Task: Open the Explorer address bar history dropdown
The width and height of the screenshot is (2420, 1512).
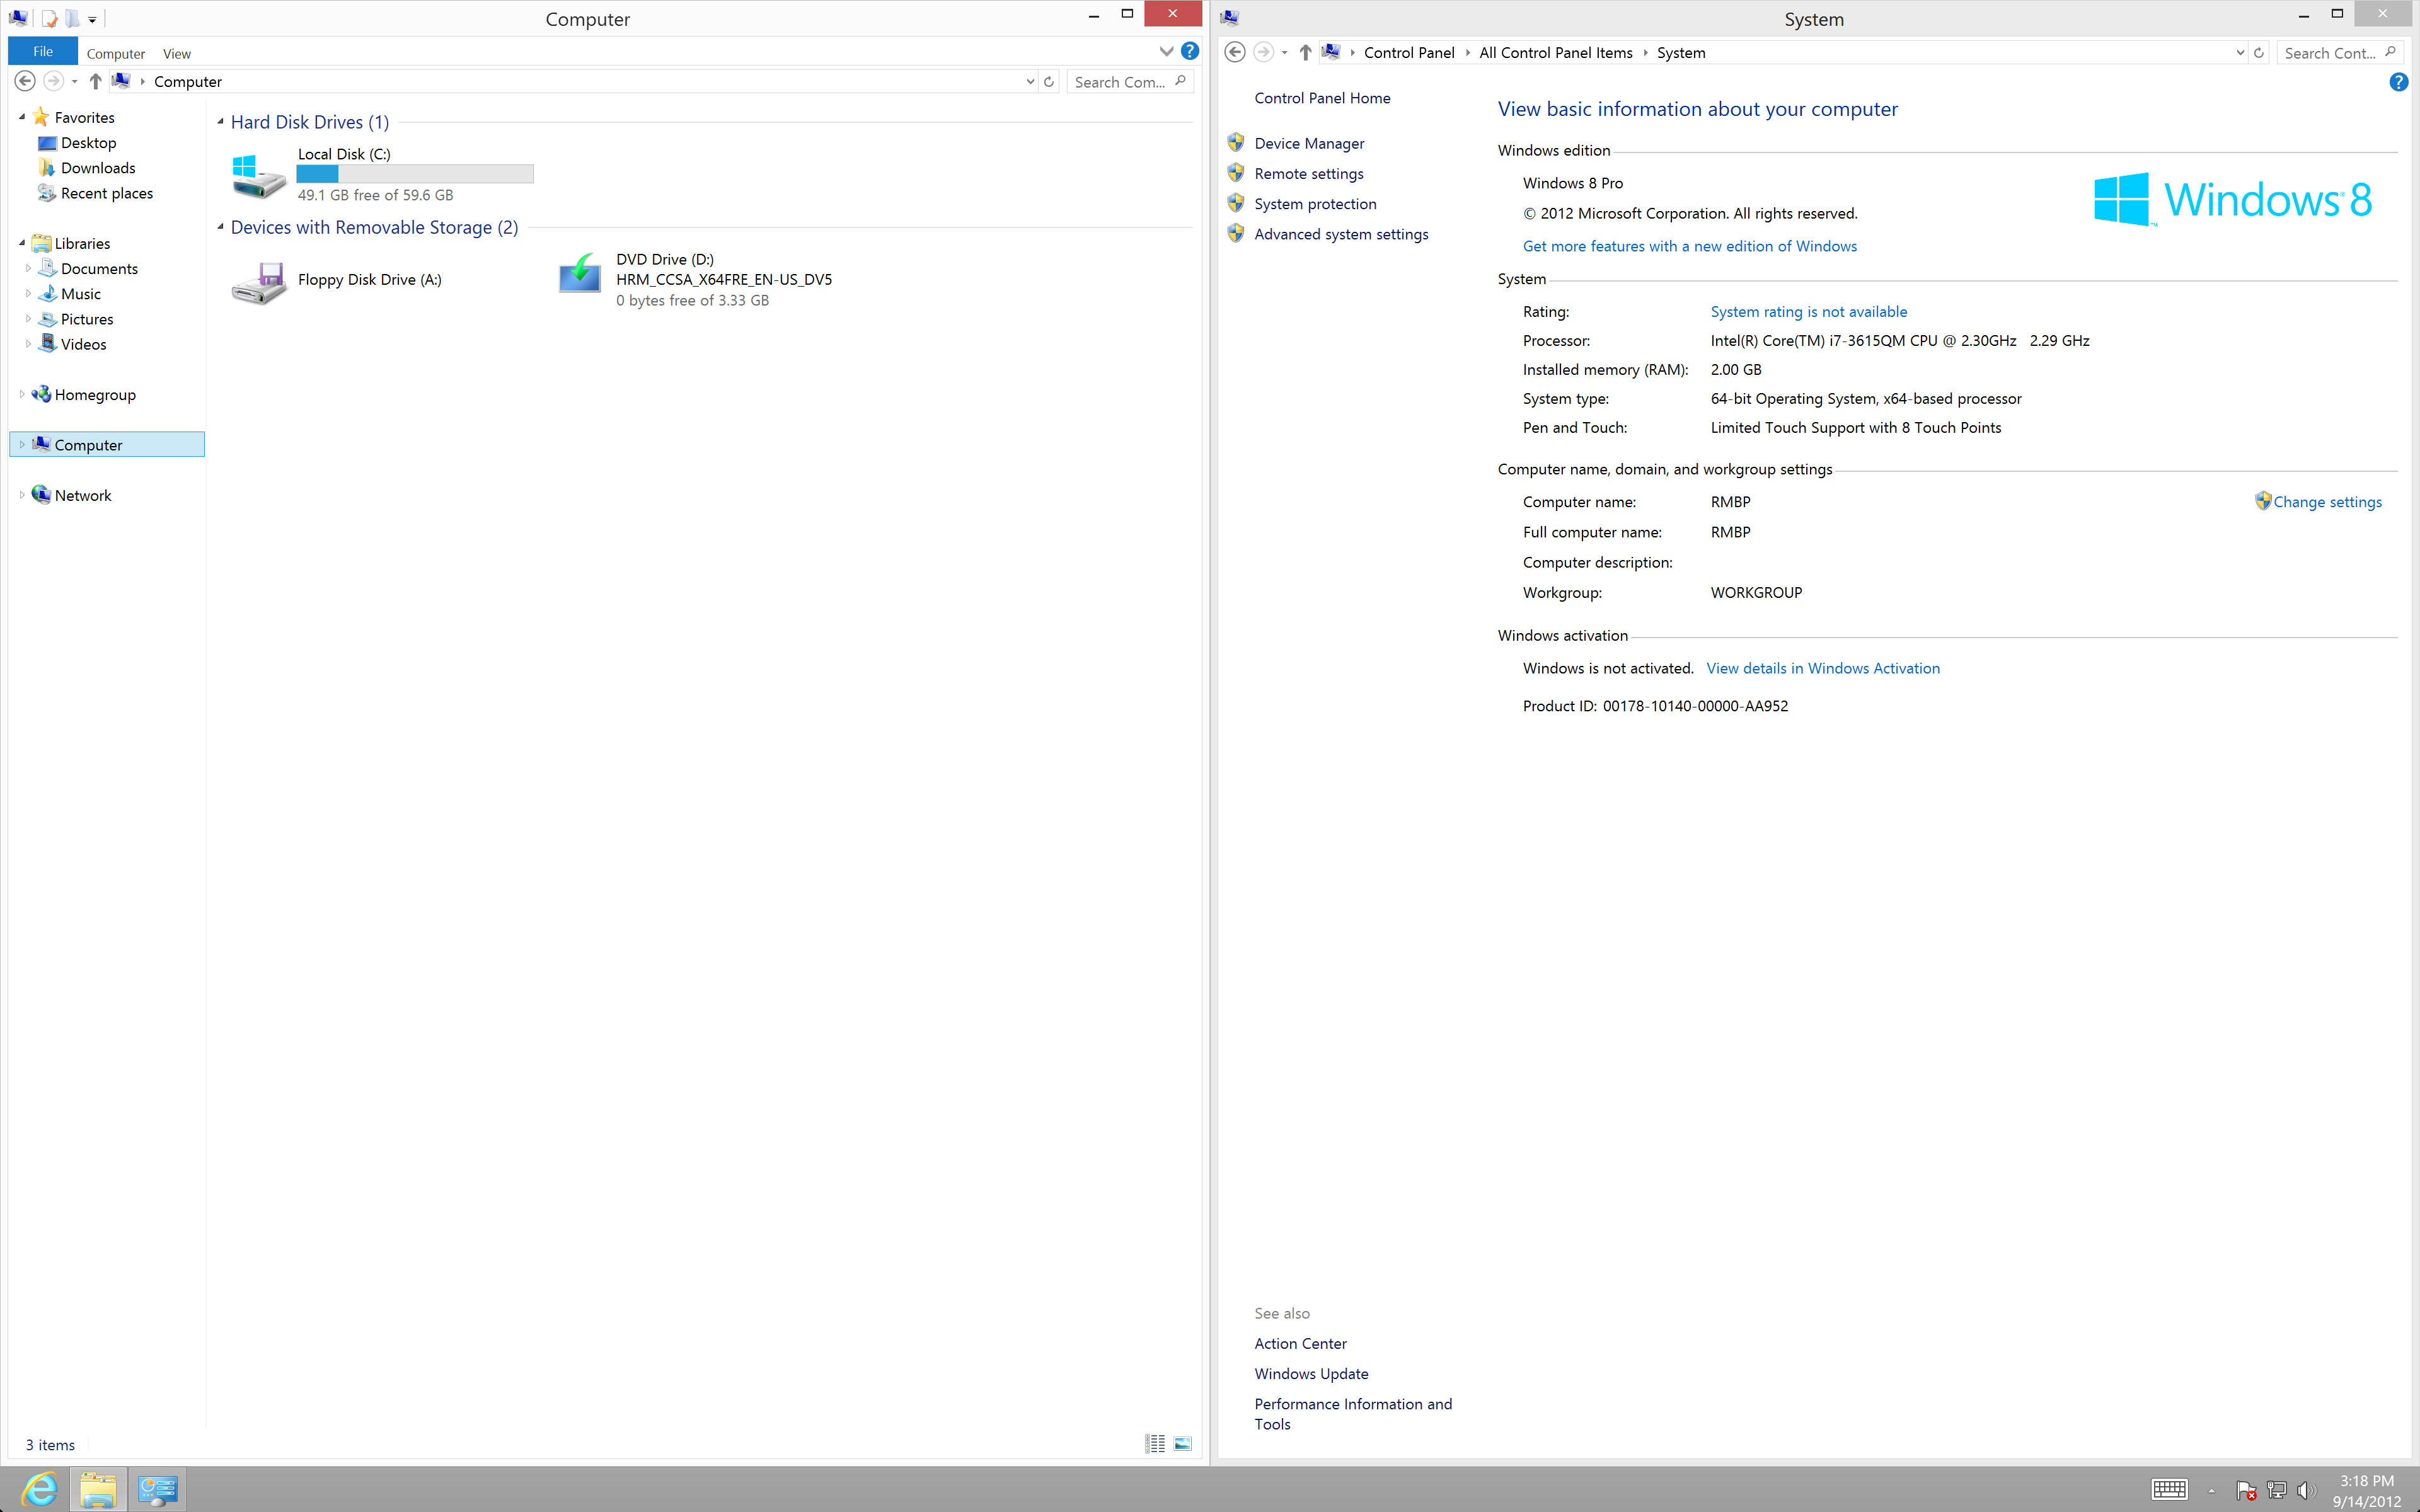Action: (x=1030, y=82)
